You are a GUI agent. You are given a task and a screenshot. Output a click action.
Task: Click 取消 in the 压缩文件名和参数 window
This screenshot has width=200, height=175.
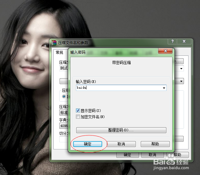(152, 155)
